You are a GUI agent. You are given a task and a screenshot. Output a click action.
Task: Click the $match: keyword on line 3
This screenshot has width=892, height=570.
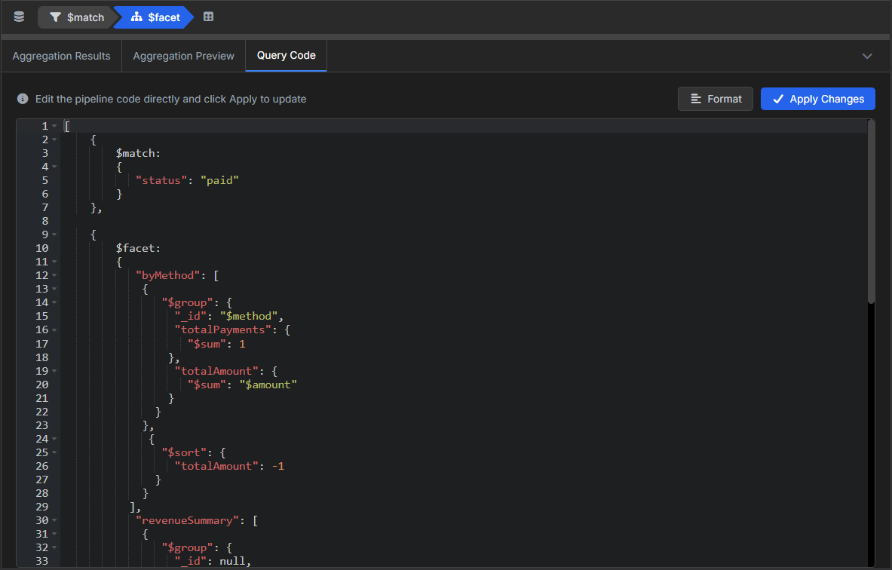point(138,153)
